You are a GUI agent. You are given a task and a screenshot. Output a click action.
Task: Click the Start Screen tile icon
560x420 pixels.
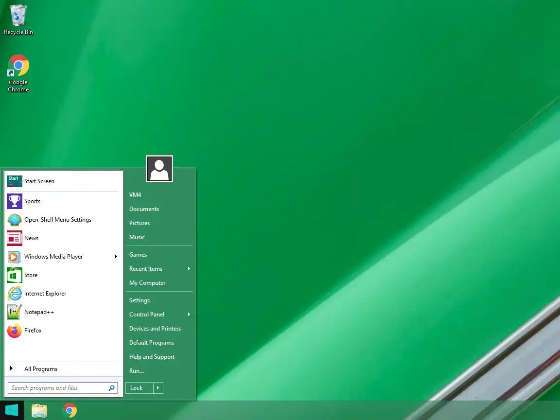(14, 181)
